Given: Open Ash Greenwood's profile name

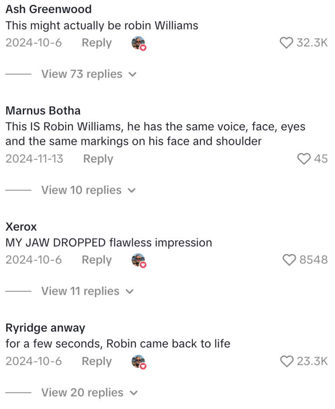Looking at the screenshot, I should [48, 9].
